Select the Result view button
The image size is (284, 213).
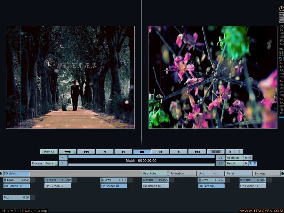[235, 163]
